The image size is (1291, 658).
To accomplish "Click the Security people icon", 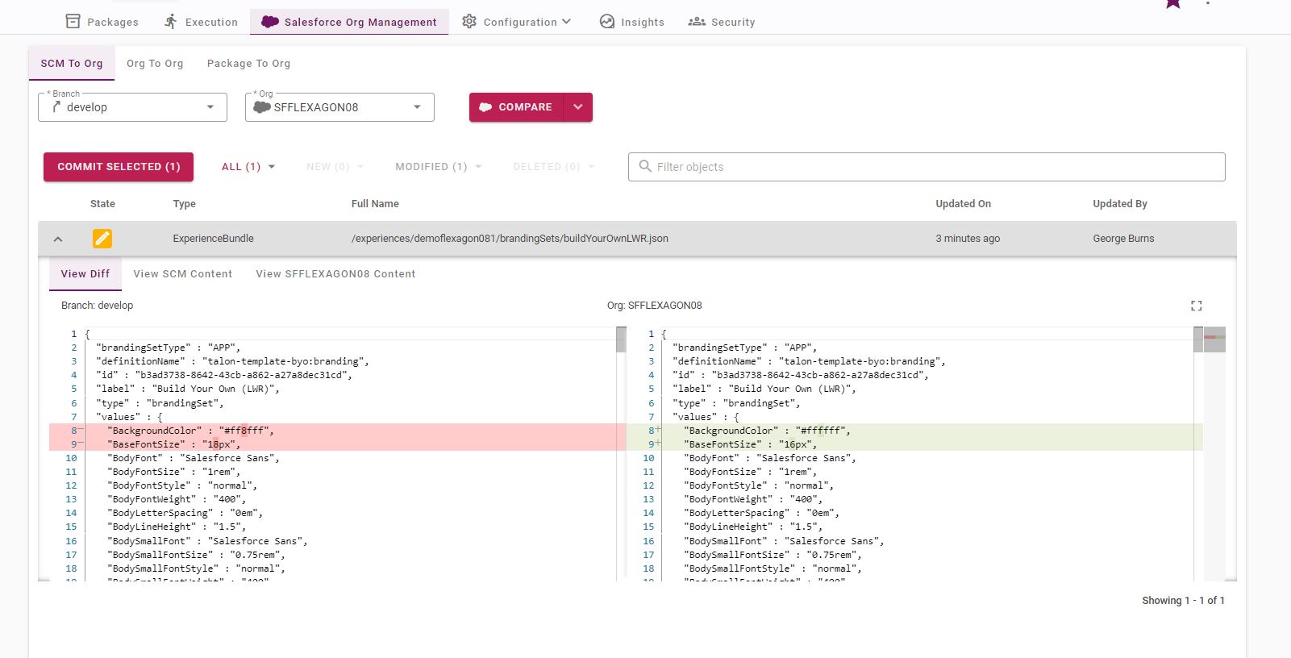I will pyautogui.click(x=697, y=22).
